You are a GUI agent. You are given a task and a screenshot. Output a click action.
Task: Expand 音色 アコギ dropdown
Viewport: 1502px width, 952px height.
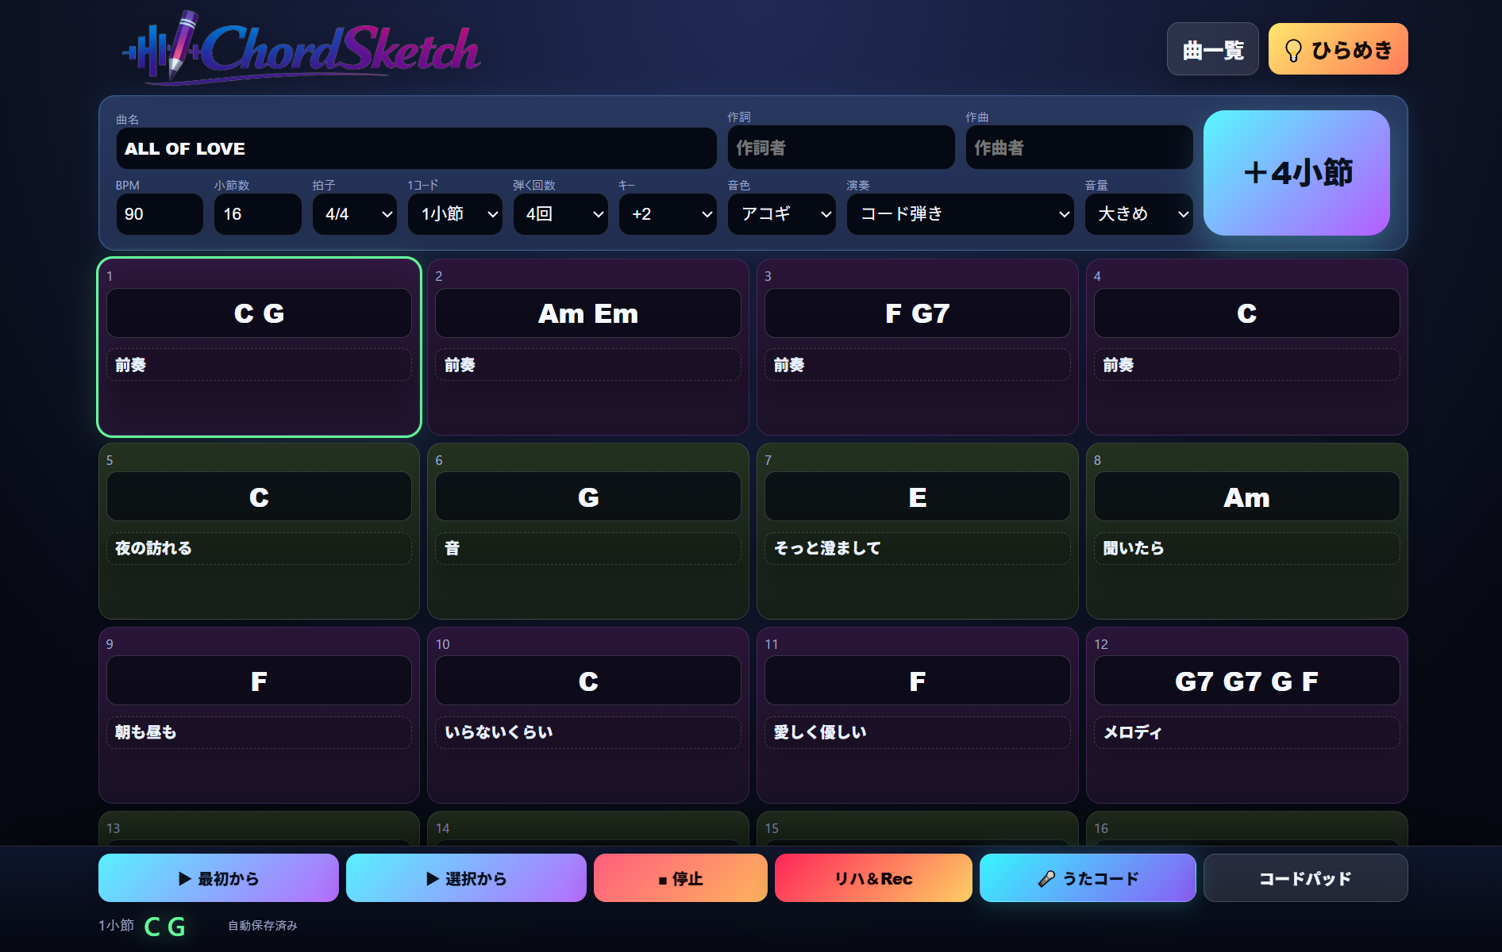coord(781,214)
